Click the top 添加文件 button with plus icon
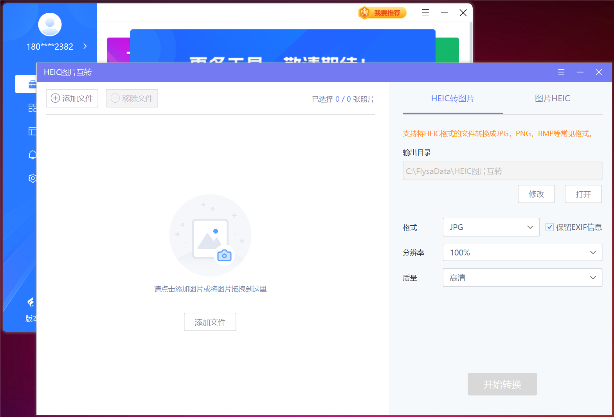Screen dimensions: 614x417 (72, 98)
